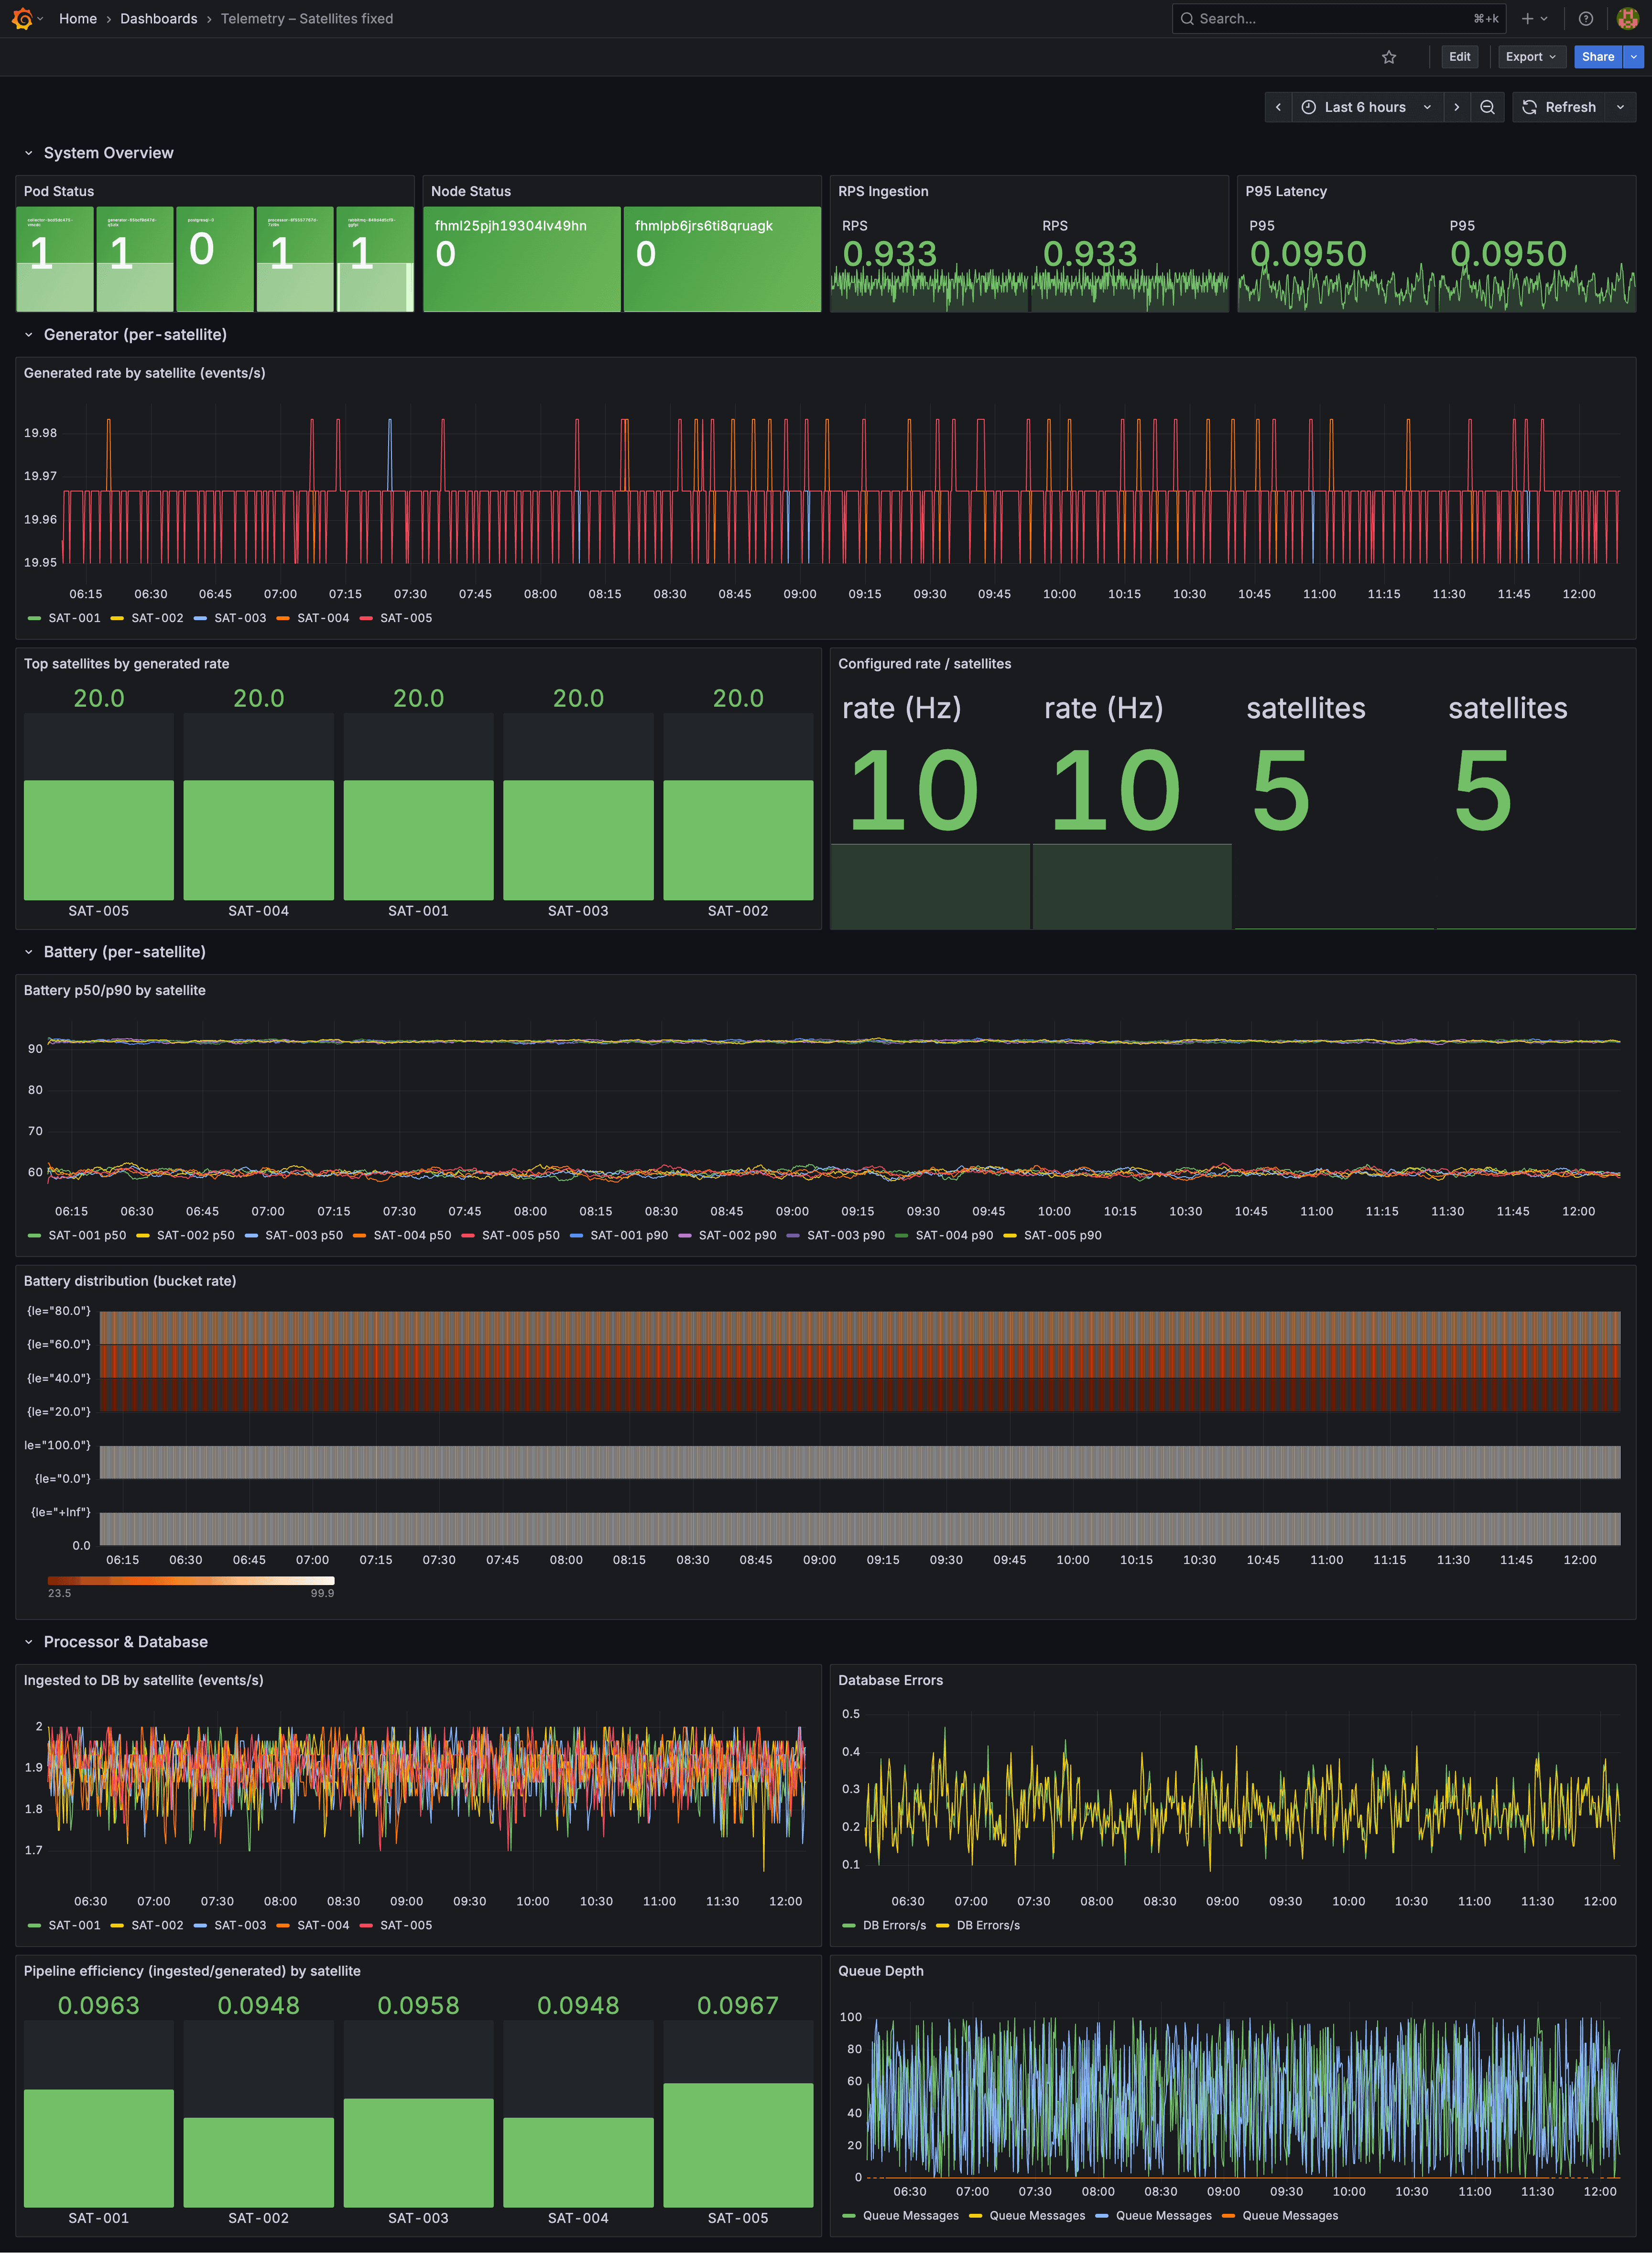Screen dimensions: 1652x2254
Task: Click the 0.0967 efficiency value for SAT-005
Action: pos(738,2005)
